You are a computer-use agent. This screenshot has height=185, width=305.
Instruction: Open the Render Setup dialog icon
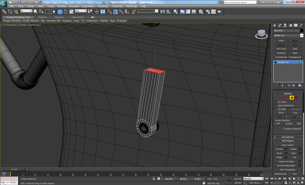[x=208, y=11]
